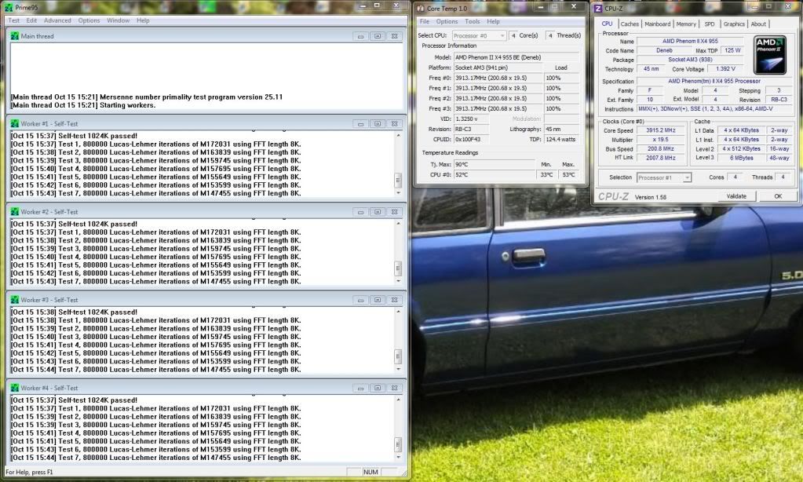Close the Worker #1 child window
The height and width of the screenshot is (482, 803).
coord(394,123)
